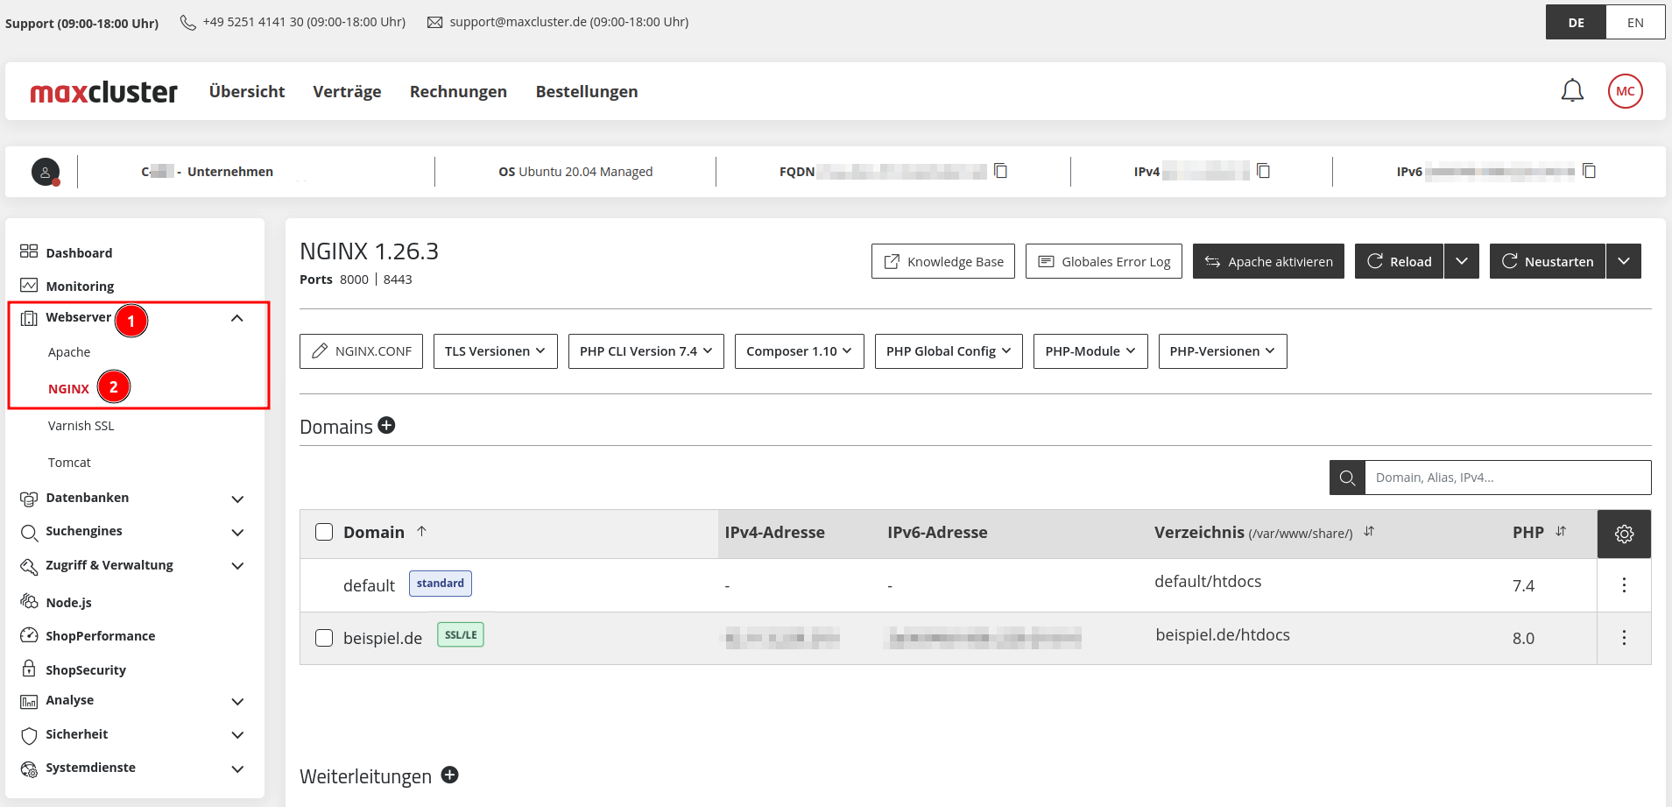Image resolution: width=1672 pixels, height=807 pixels.
Task: Copy IPv6 address icon
Action: tap(1589, 171)
